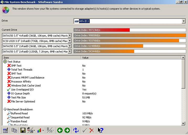Screen dimensions: 188x135
Task: Click the 92 MB/s Sequential Read value
Action: (x=87, y=117)
